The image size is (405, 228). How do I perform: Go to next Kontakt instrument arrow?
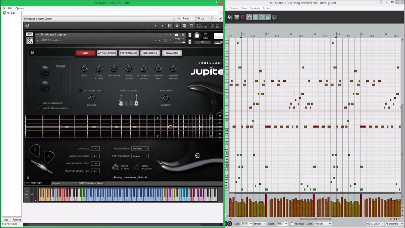[x=163, y=26]
